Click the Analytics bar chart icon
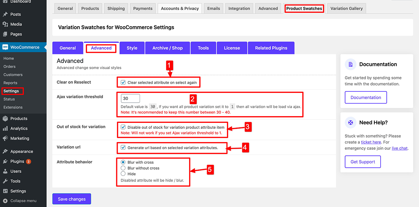Screen dimensions: 419x207 tap(5, 128)
